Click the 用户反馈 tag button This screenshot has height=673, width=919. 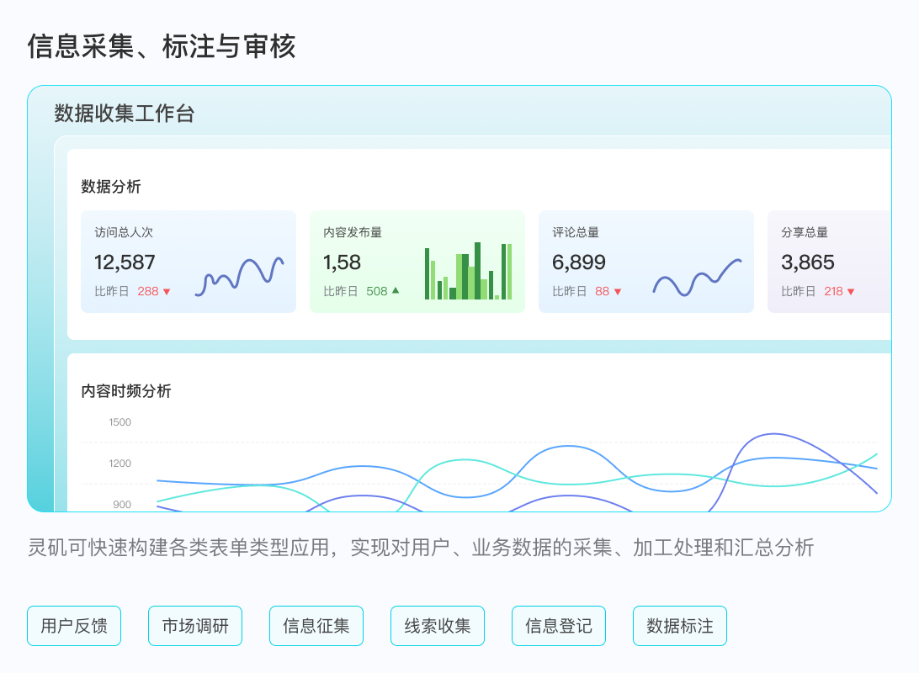click(x=74, y=626)
